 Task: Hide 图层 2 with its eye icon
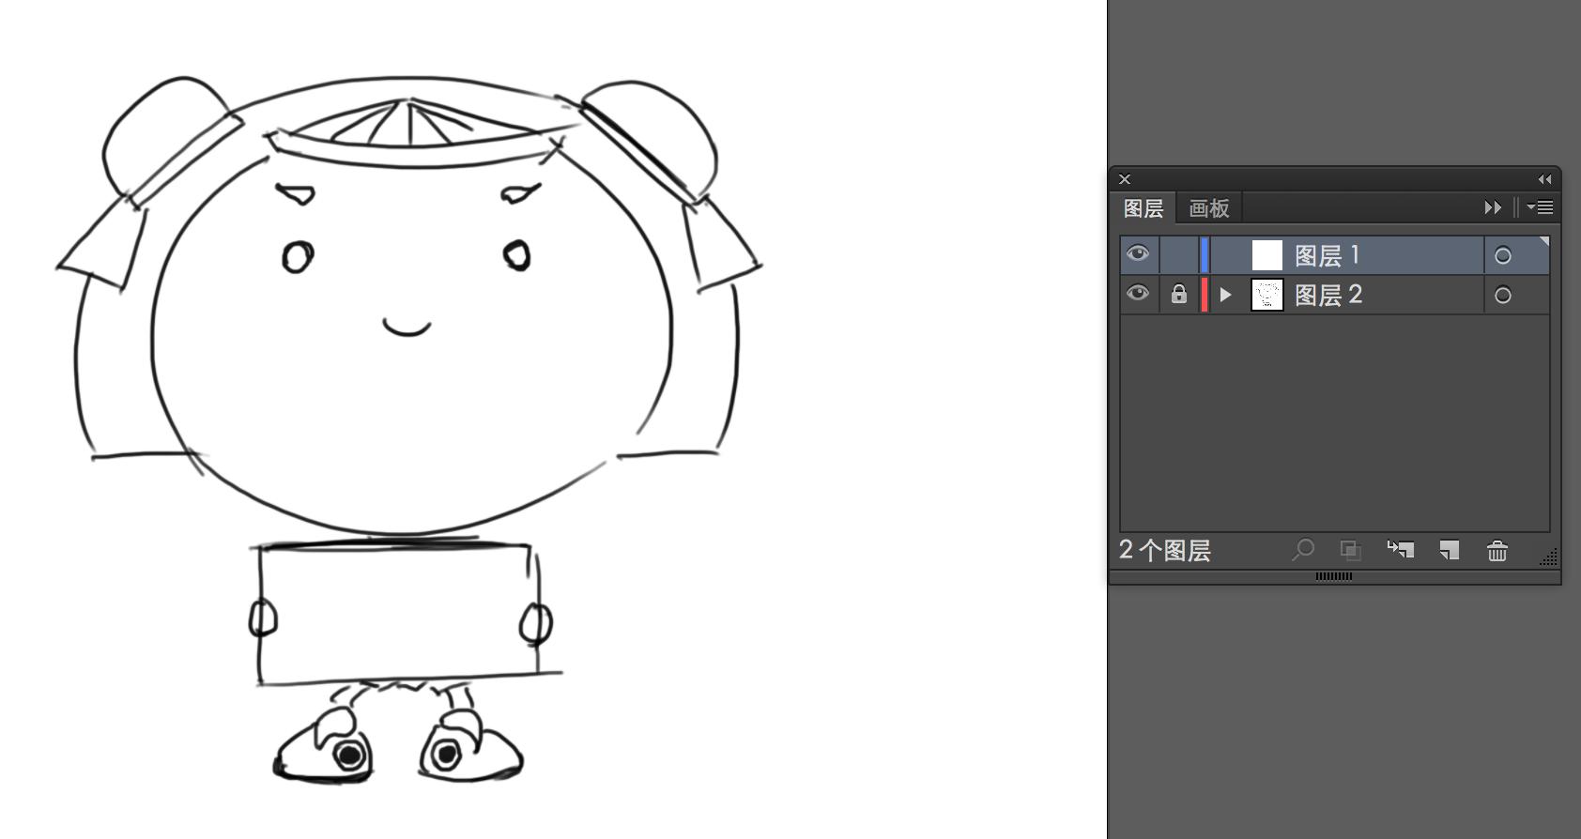point(1138,294)
